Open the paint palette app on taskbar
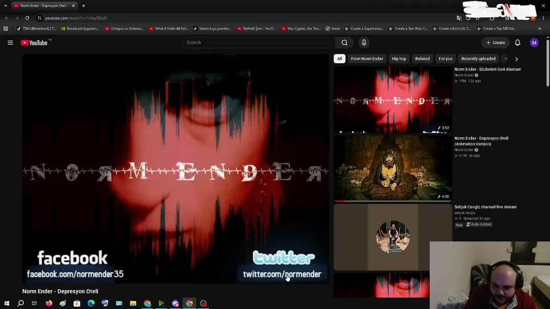 point(63,303)
